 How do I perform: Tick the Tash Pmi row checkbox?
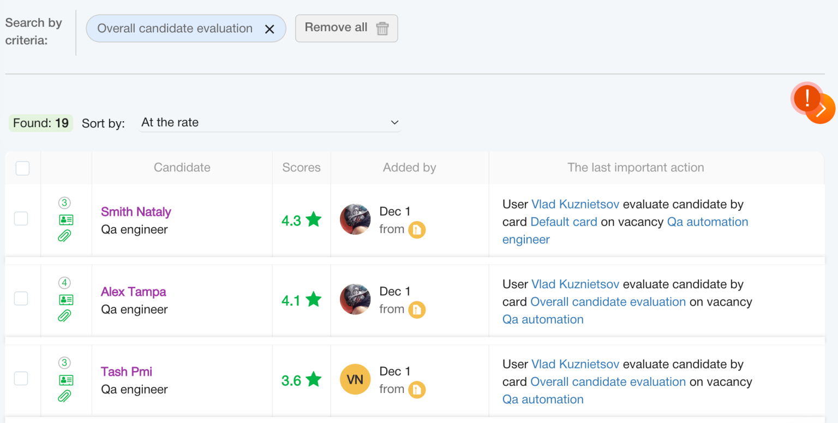tap(21, 378)
